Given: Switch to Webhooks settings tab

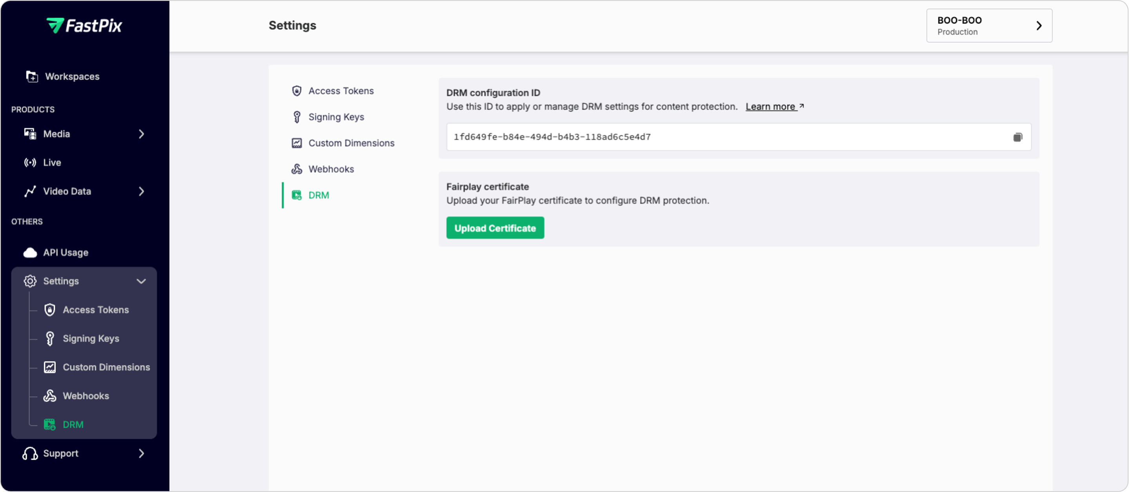Looking at the screenshot, I should pos(331,169).
